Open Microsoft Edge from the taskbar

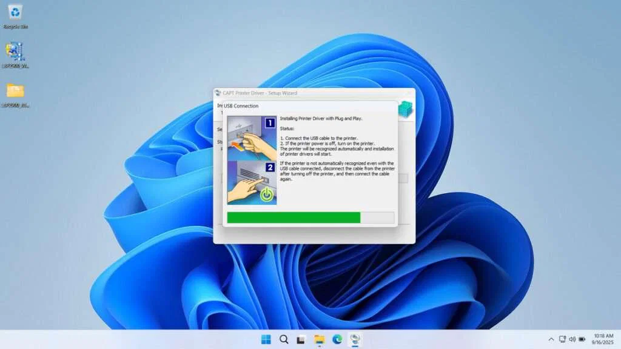tap(338, 340)
